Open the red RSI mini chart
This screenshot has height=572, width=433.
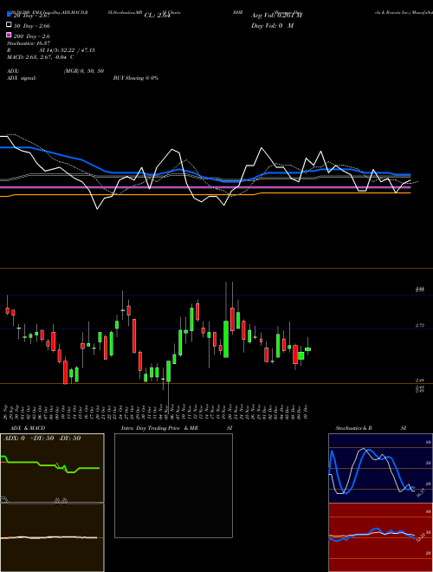tap(380, 537)
